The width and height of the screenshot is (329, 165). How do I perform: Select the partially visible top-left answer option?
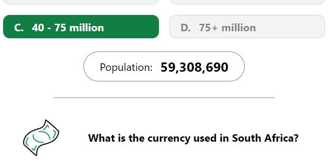coord(81,2)
